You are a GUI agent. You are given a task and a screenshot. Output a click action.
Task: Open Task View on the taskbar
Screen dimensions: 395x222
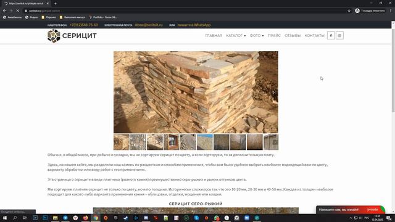click(25, 218)
